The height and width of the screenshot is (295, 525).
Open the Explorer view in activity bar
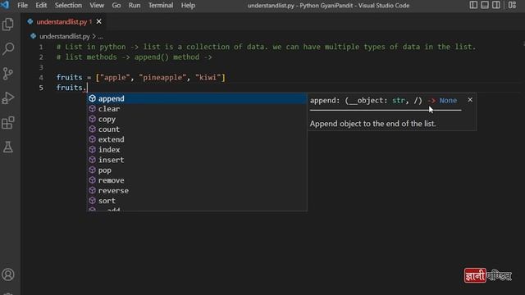click(8, 25)
